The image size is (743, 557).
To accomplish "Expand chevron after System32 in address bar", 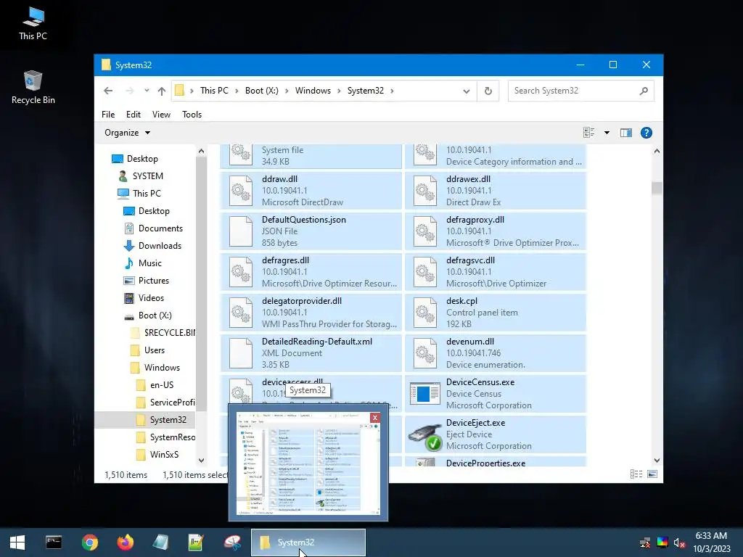I will point(392,91).
